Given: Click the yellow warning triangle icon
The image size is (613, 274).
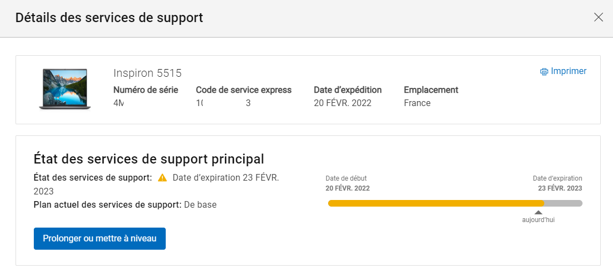Looking at the screenshot, I should click(x=162, y=178).
